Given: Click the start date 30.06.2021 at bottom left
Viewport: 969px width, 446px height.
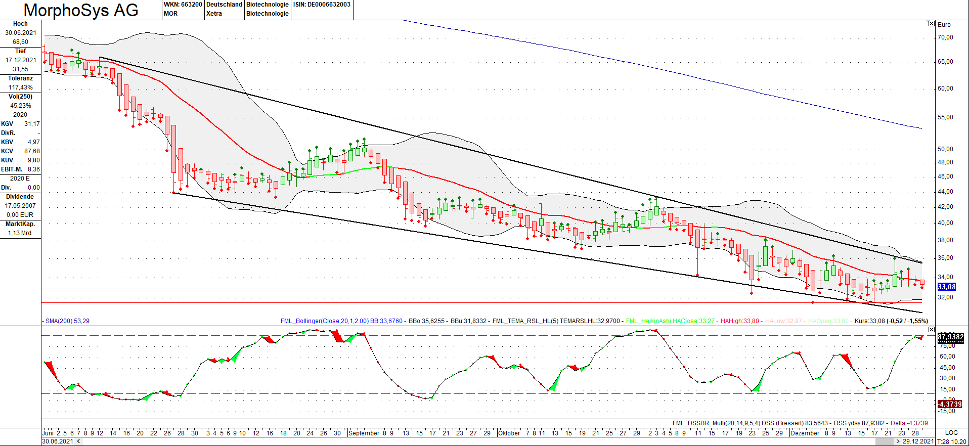Looking at the screenshot, I should 58,441.
